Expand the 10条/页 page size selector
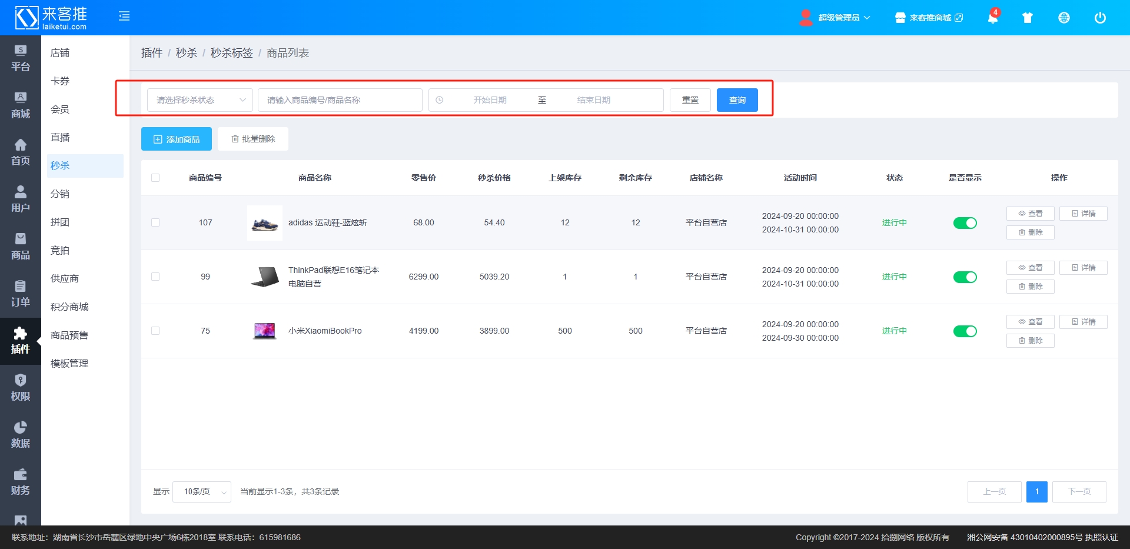Screen dimensions: 1130x549 click(x=201, y=491)
